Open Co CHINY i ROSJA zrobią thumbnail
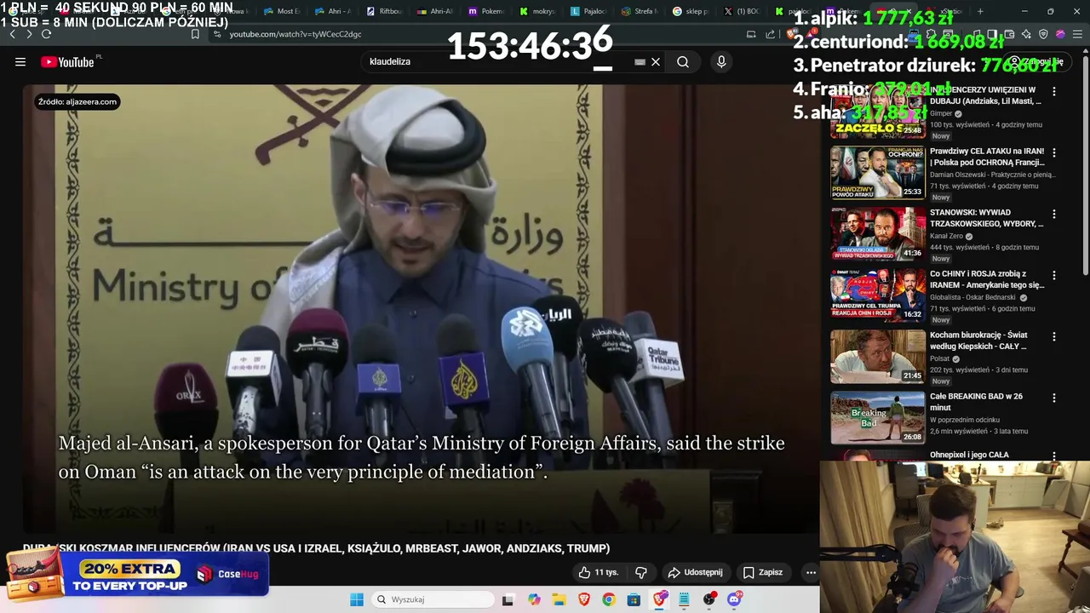 878,295
